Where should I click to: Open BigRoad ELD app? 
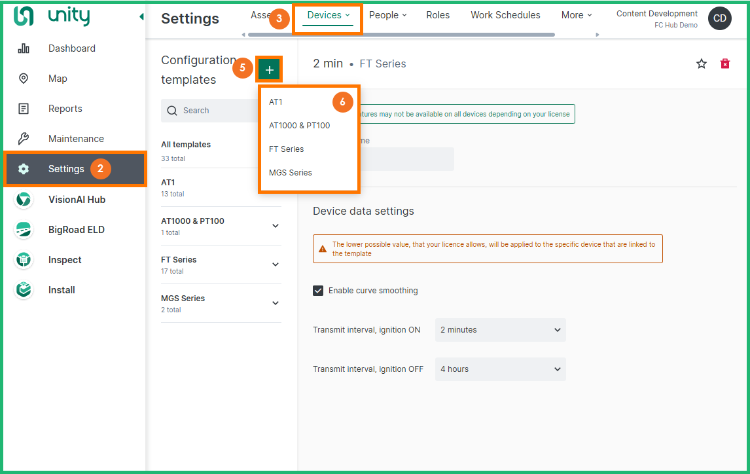pyautogui.click(x=76, y=230)
